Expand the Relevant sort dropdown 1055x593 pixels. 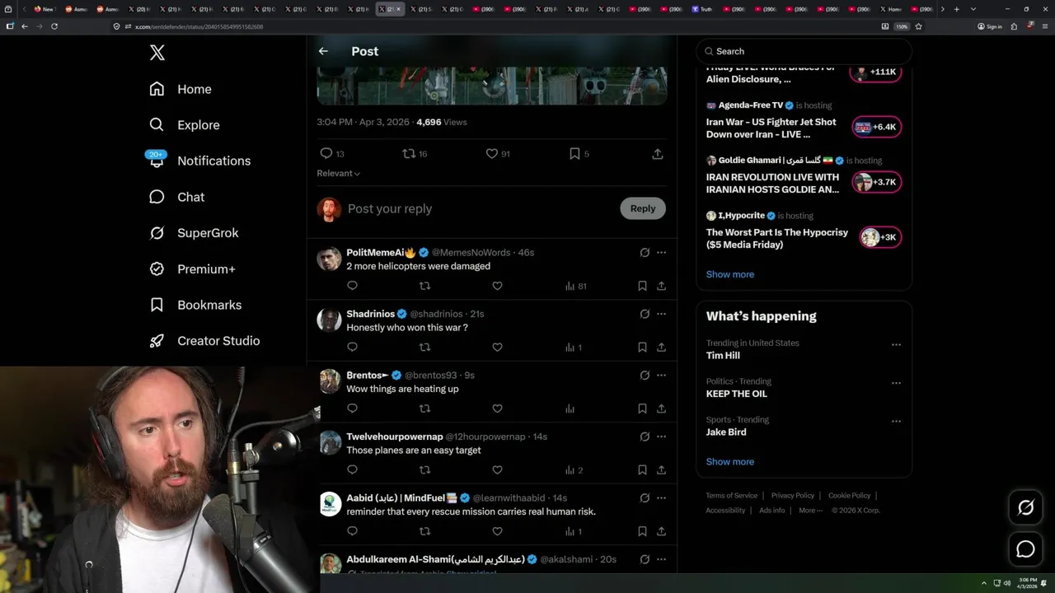pos(339,173)
